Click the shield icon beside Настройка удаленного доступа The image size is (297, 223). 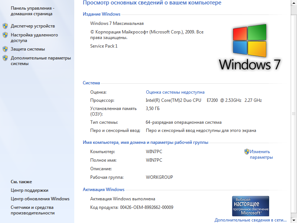coord(5,35)
